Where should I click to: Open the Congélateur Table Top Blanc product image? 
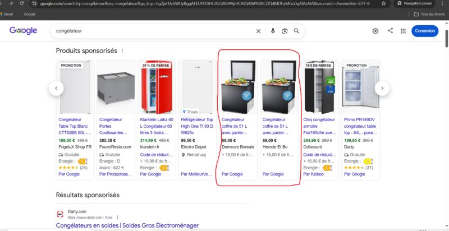tap(75, 87)
